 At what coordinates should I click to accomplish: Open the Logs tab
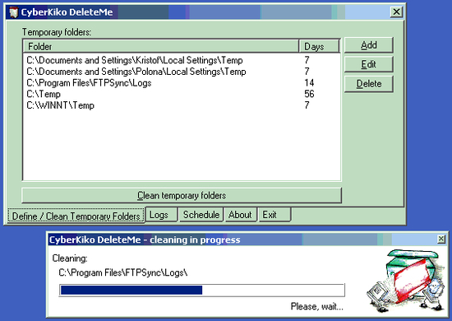click(161, 215)
